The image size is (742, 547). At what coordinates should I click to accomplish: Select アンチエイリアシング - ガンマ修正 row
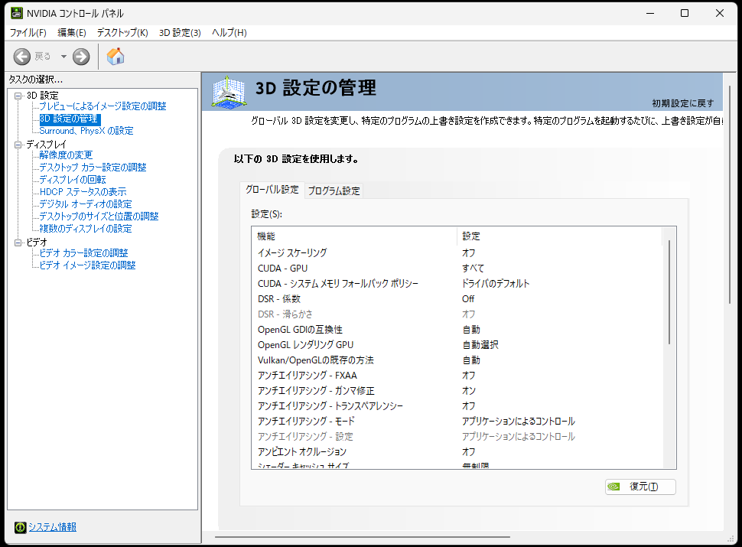(457, 391)
